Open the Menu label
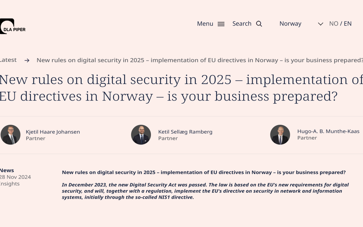The image size is (363, 227). pyautogui.click(x=205, y=24)
